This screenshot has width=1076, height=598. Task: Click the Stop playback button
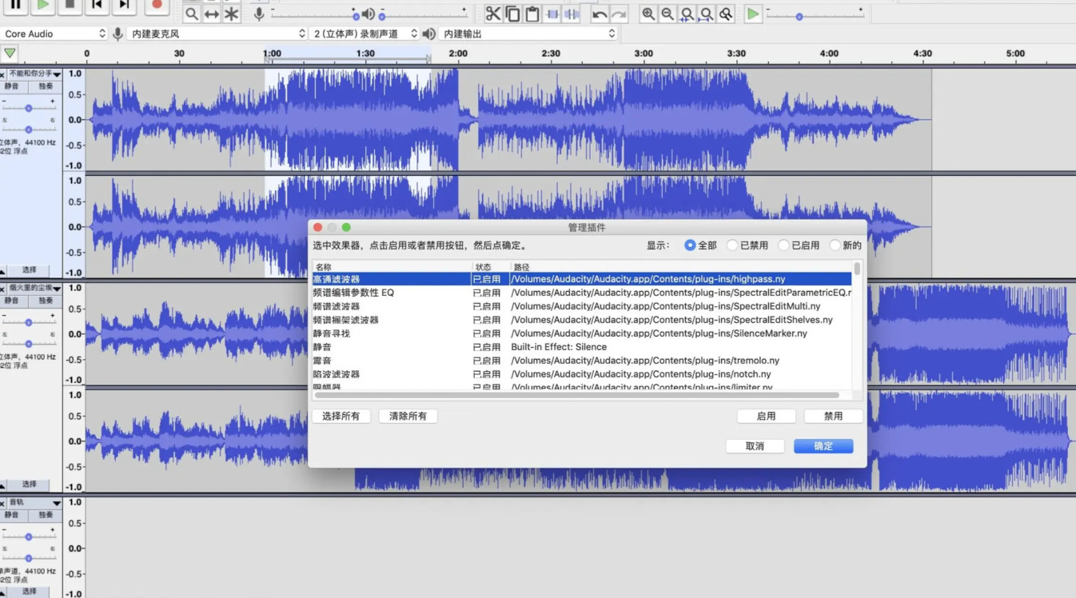[x=70, y=6]
